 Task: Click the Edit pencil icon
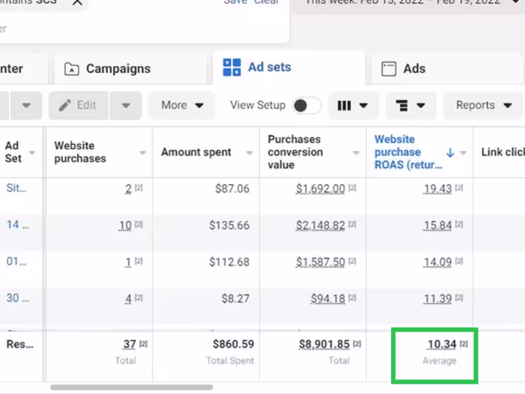tap(64, 105)
